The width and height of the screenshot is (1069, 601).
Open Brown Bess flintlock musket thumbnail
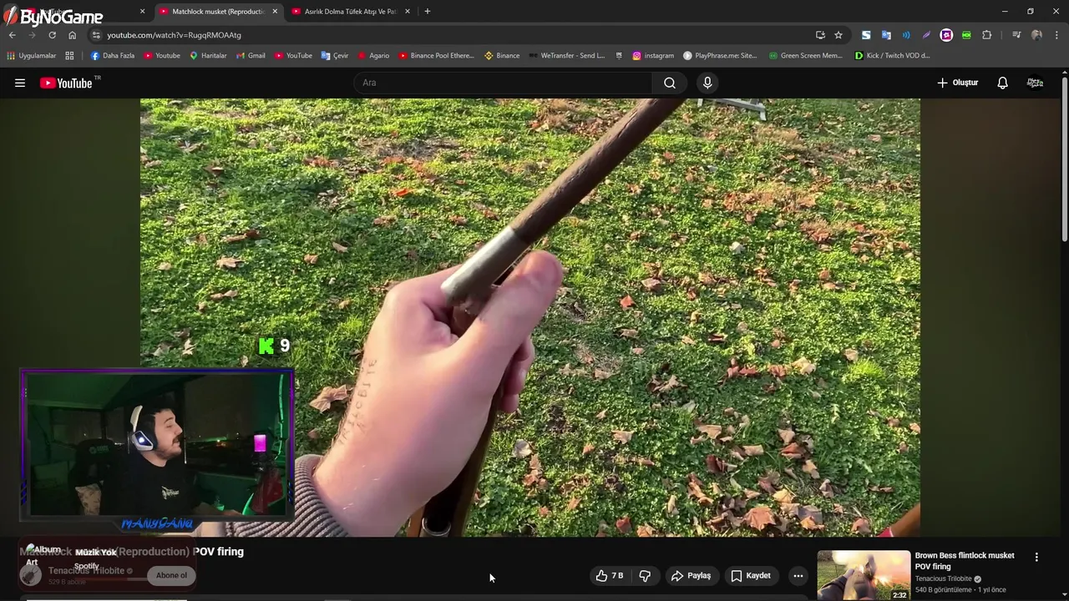(x=864, y=575)
